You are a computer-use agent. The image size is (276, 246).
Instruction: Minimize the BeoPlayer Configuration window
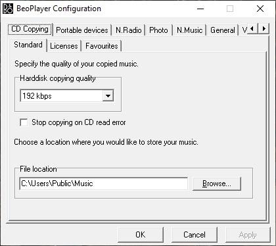tap(200, 9)
